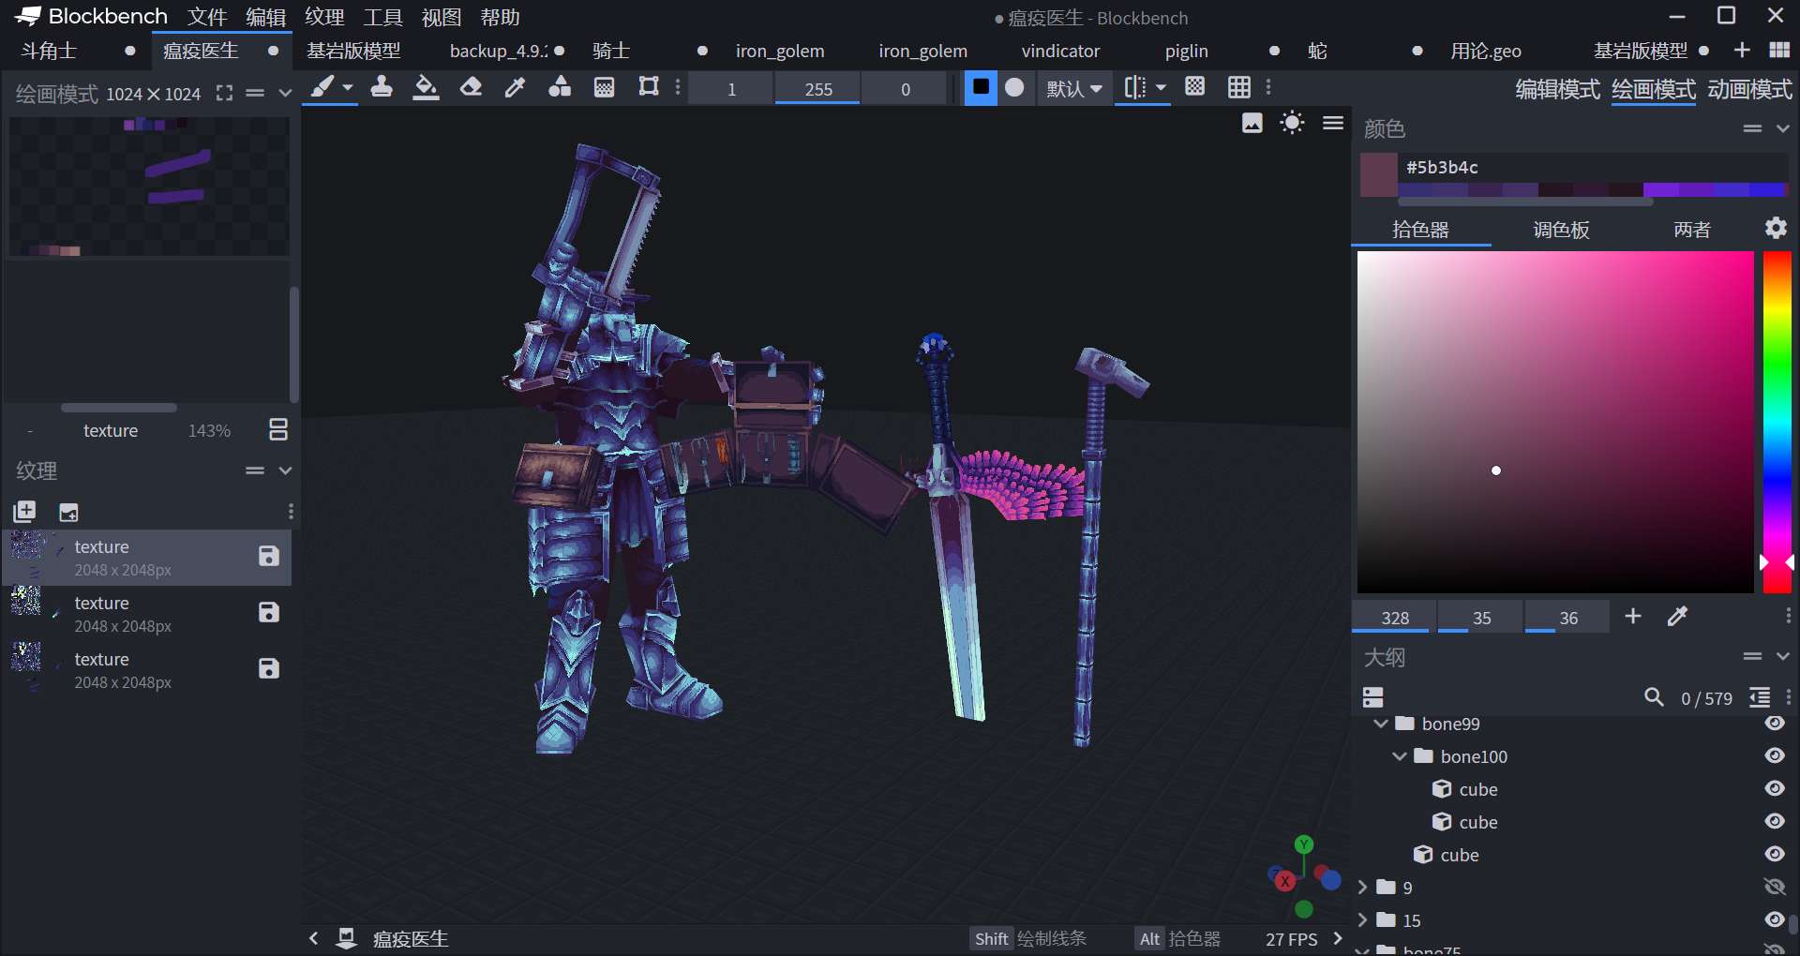Pick a color in the saturation square
The width and height of the screenshot is (1800, 956).
[x=1555, y=422]
